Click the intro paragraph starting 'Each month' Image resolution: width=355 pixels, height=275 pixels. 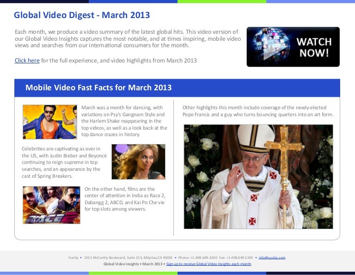point(127,38)
